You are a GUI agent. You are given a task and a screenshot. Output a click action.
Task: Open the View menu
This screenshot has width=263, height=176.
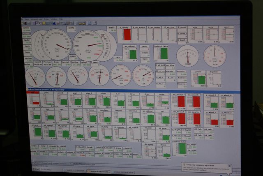[x=27, y=19]
